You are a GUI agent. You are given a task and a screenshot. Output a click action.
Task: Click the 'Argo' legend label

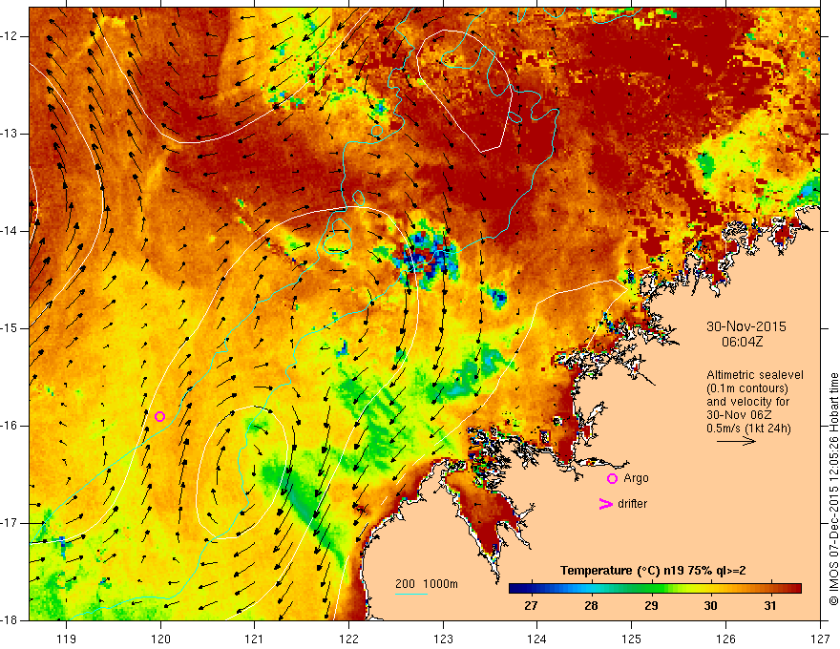click(636, 478)
